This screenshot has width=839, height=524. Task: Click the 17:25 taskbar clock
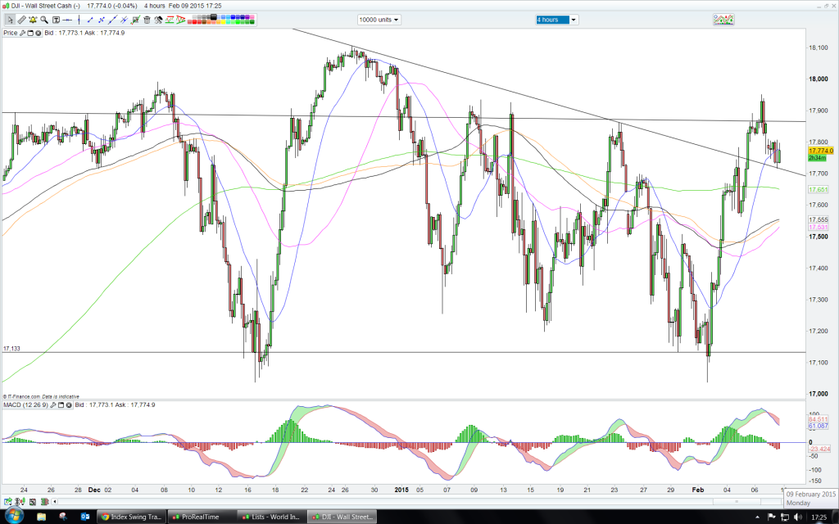pyautogui.click(x=819, y=517)
